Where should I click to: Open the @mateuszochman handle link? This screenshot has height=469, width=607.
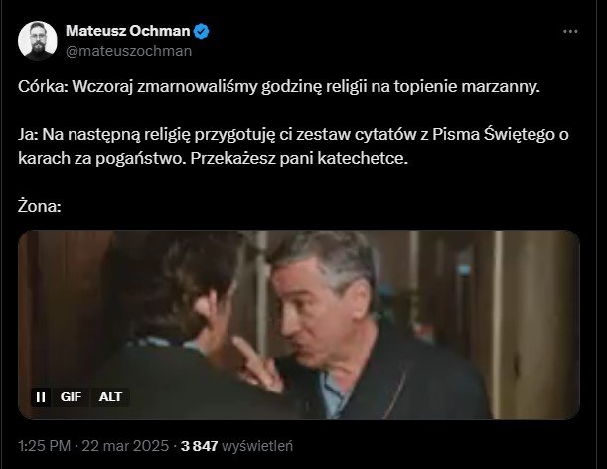pos(128,51)
